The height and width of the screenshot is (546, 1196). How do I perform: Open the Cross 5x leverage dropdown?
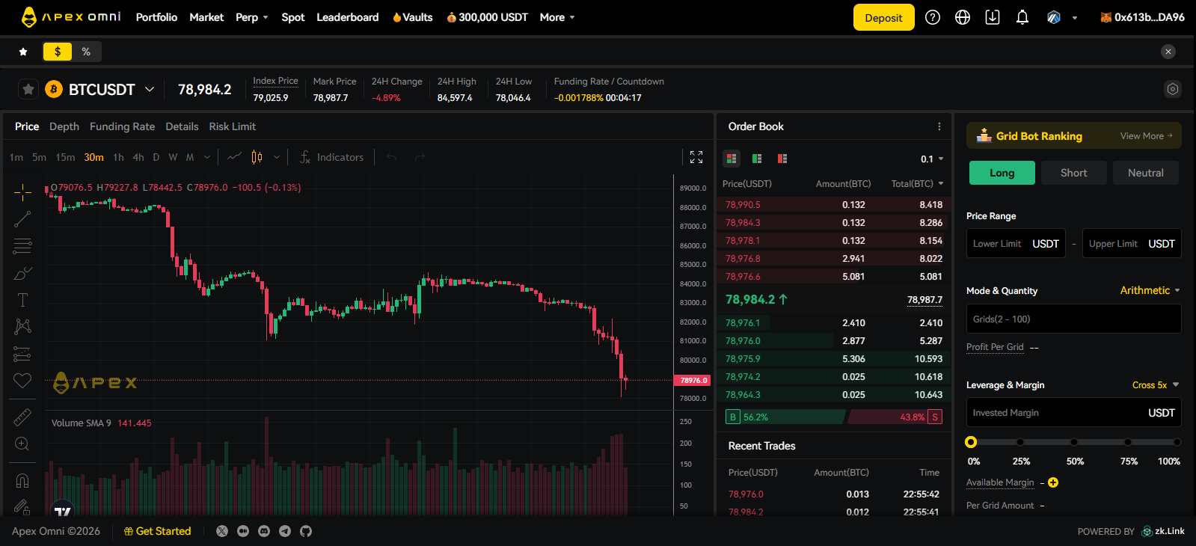1155,385
